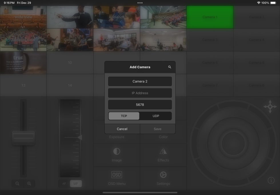The height and width of the screenshot is (195, 280).
Task: Enable autofocus with the AF toggle
Action: pyautogui.click(x=64, y=183)
